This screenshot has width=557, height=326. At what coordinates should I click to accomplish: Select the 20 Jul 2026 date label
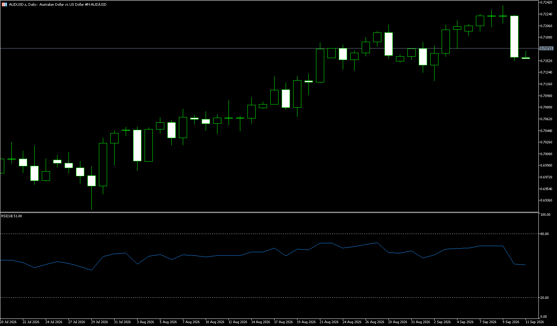tap(8, 322)
